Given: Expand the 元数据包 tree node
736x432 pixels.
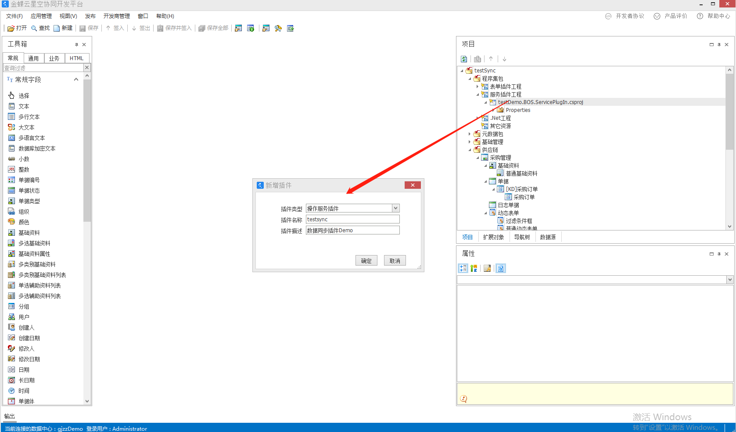Looking at the screenshot, I should [470, 134].
